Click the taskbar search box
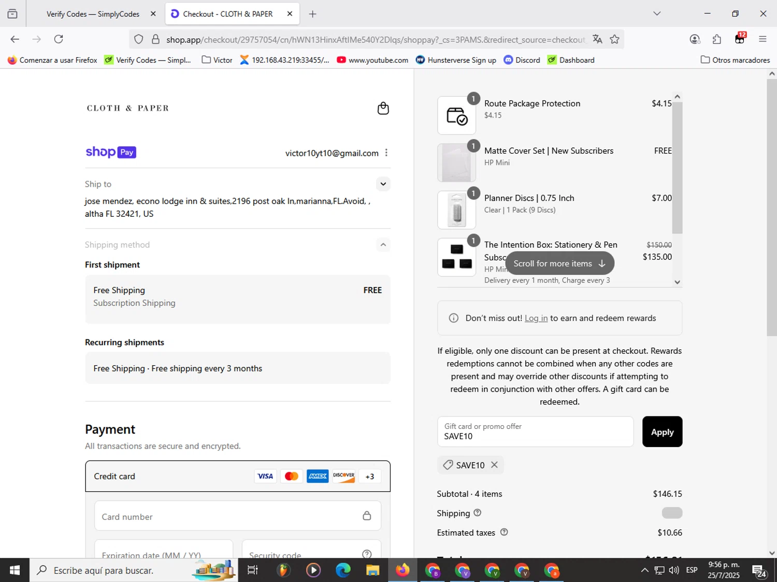The height and width of the screenshot is (582, 777). point(134,570)
